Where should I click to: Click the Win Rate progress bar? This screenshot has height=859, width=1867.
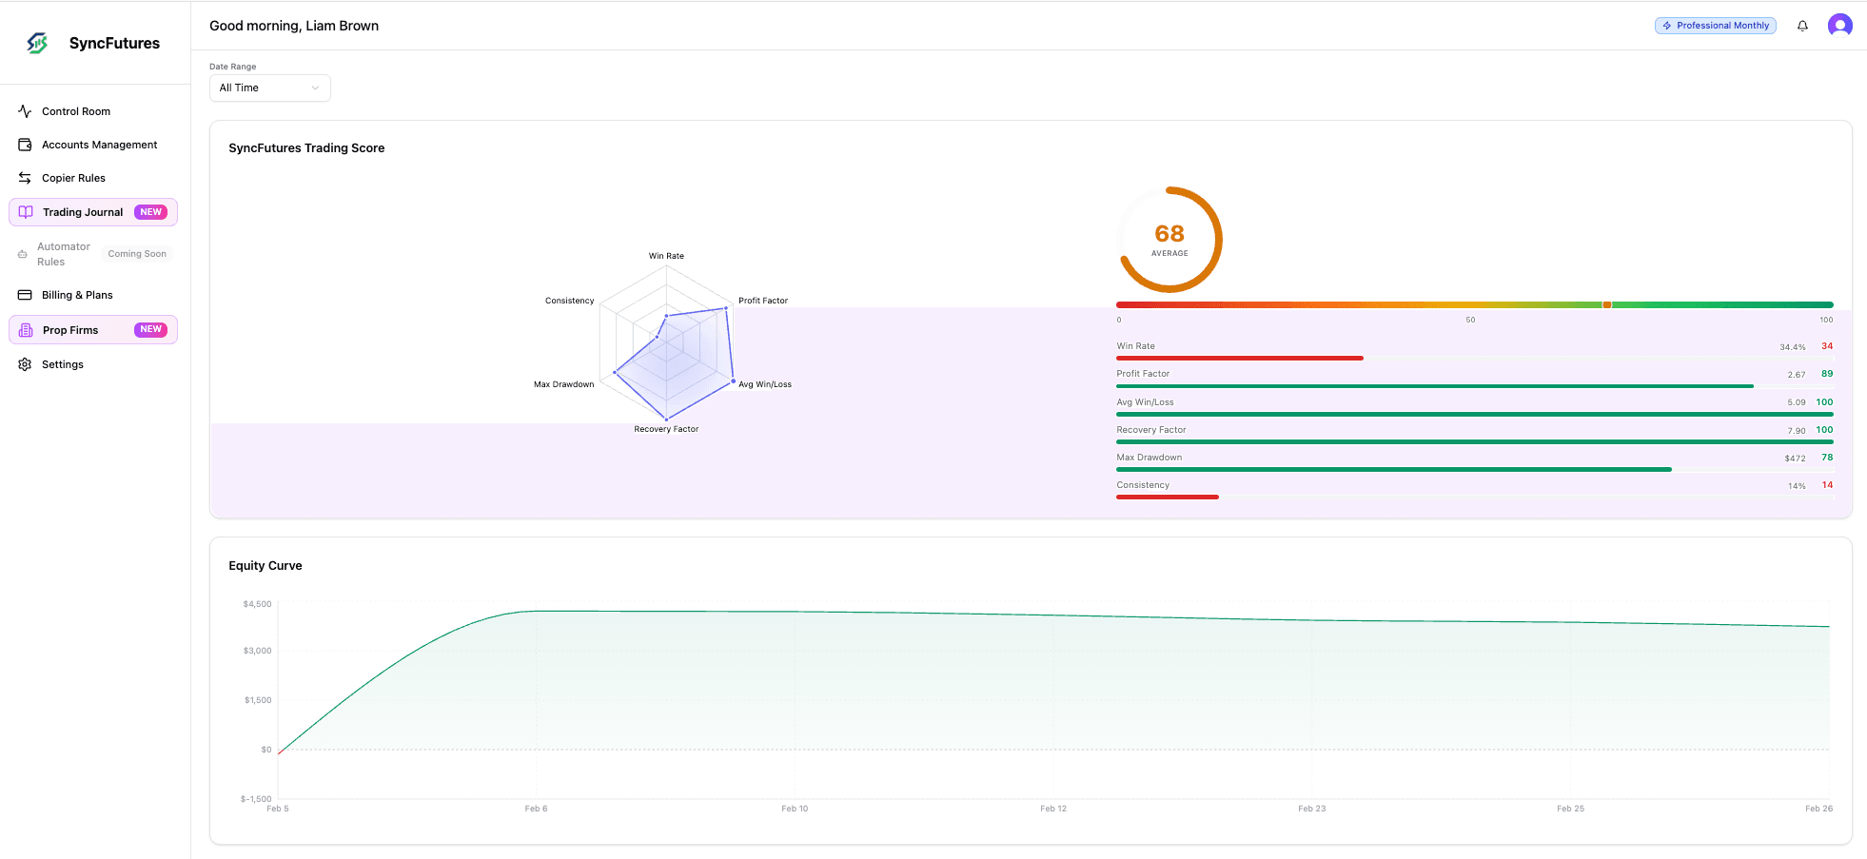(1239, 358)
